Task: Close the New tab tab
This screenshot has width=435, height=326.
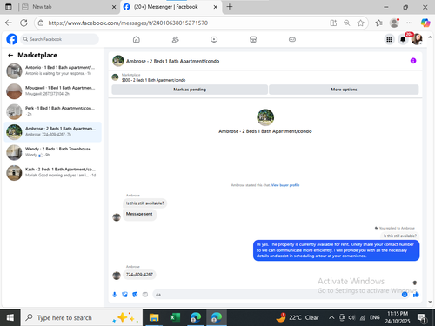Action: click(114, 7)
